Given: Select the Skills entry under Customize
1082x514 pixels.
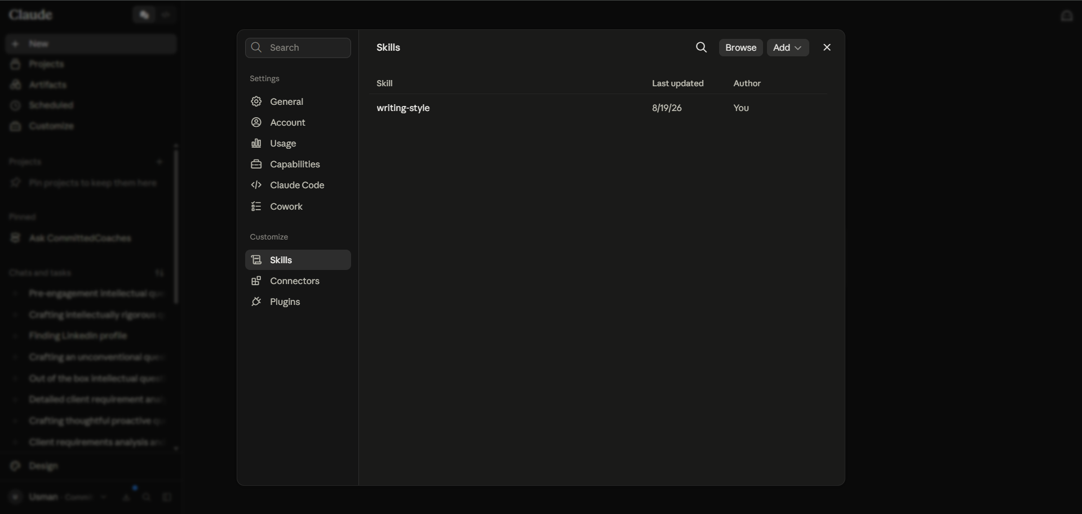Looking at the screenshot, I should pos(298,260).
